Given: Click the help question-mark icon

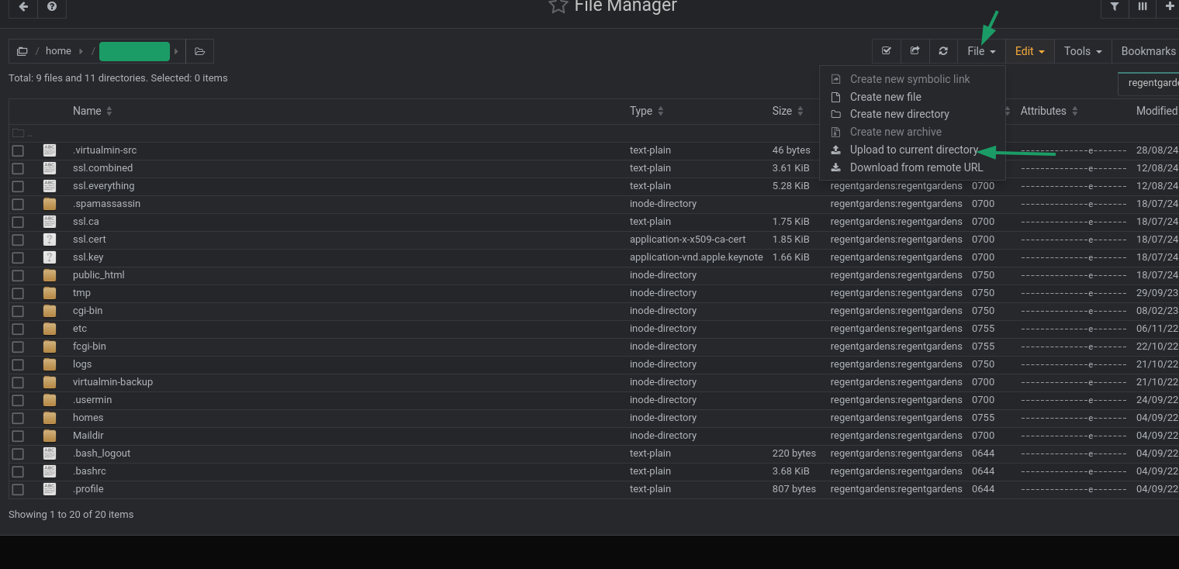Looking at the screenshot, I should tap(51, 8).
